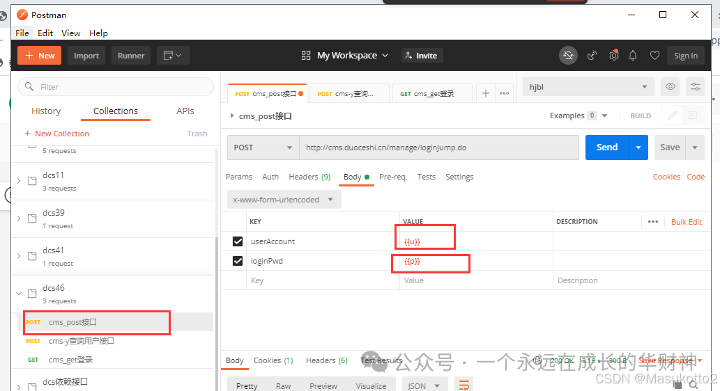Screen dimensions: 720x391
Task: Click the edit pencil icon
Action: click(x=672, y=115)
